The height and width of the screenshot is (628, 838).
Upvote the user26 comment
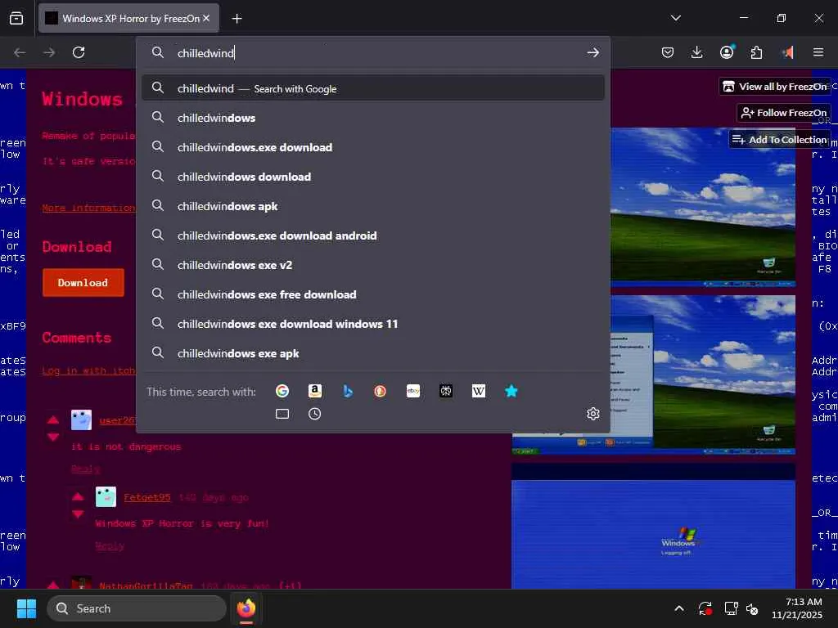coord(53,419)
